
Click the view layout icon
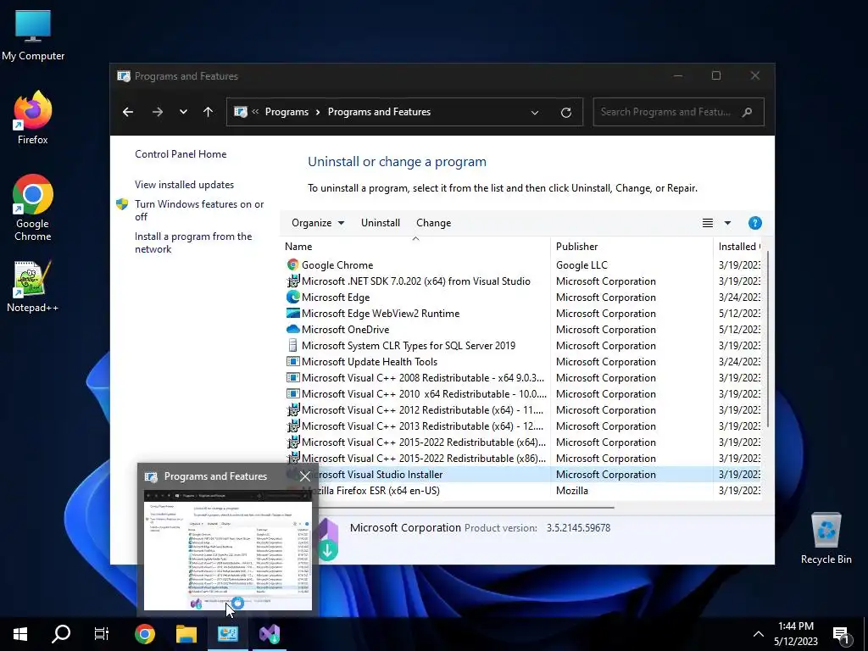(x=708, y=223)
